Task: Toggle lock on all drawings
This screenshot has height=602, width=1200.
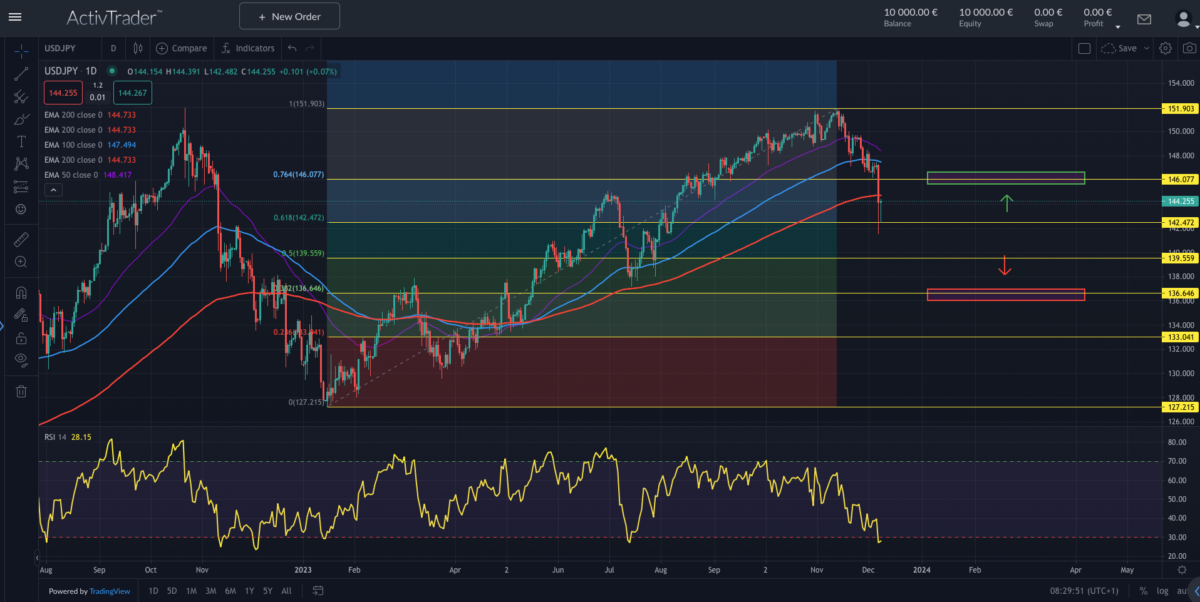Action: [x=21, y=338]
